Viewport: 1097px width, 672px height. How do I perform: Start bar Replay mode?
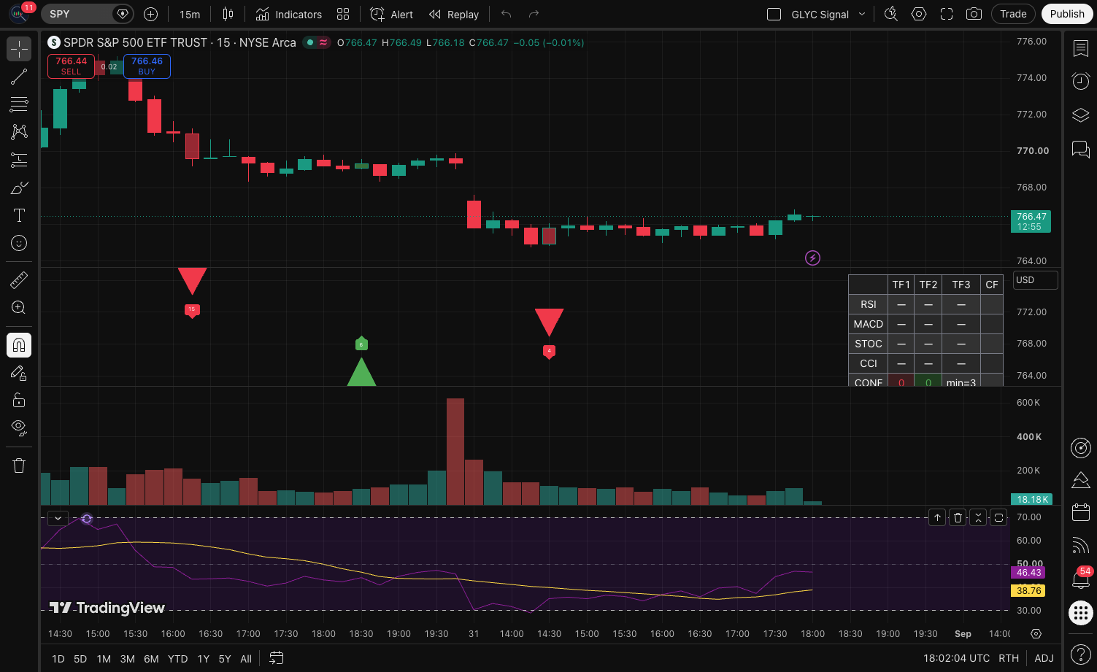click(x=454, y=14)
